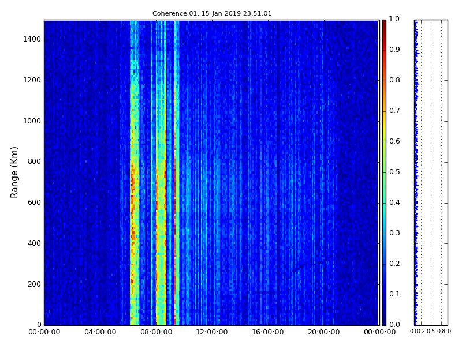Click the 1000 range tick label
462x346 pixels.
[32, 121]
